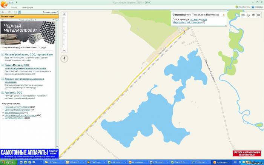This screenshot has height=165, width=264.
Task: Click the map zoom slider track
Action: (64, 32)
